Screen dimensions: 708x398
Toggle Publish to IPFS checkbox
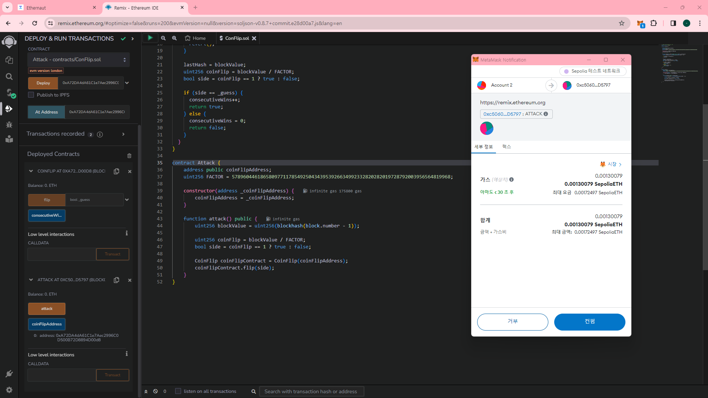coord(31,95)
